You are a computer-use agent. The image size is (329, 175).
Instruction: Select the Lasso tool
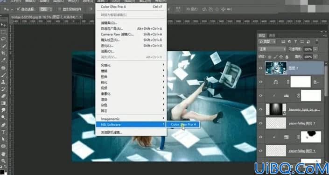[x=3, y=39]
